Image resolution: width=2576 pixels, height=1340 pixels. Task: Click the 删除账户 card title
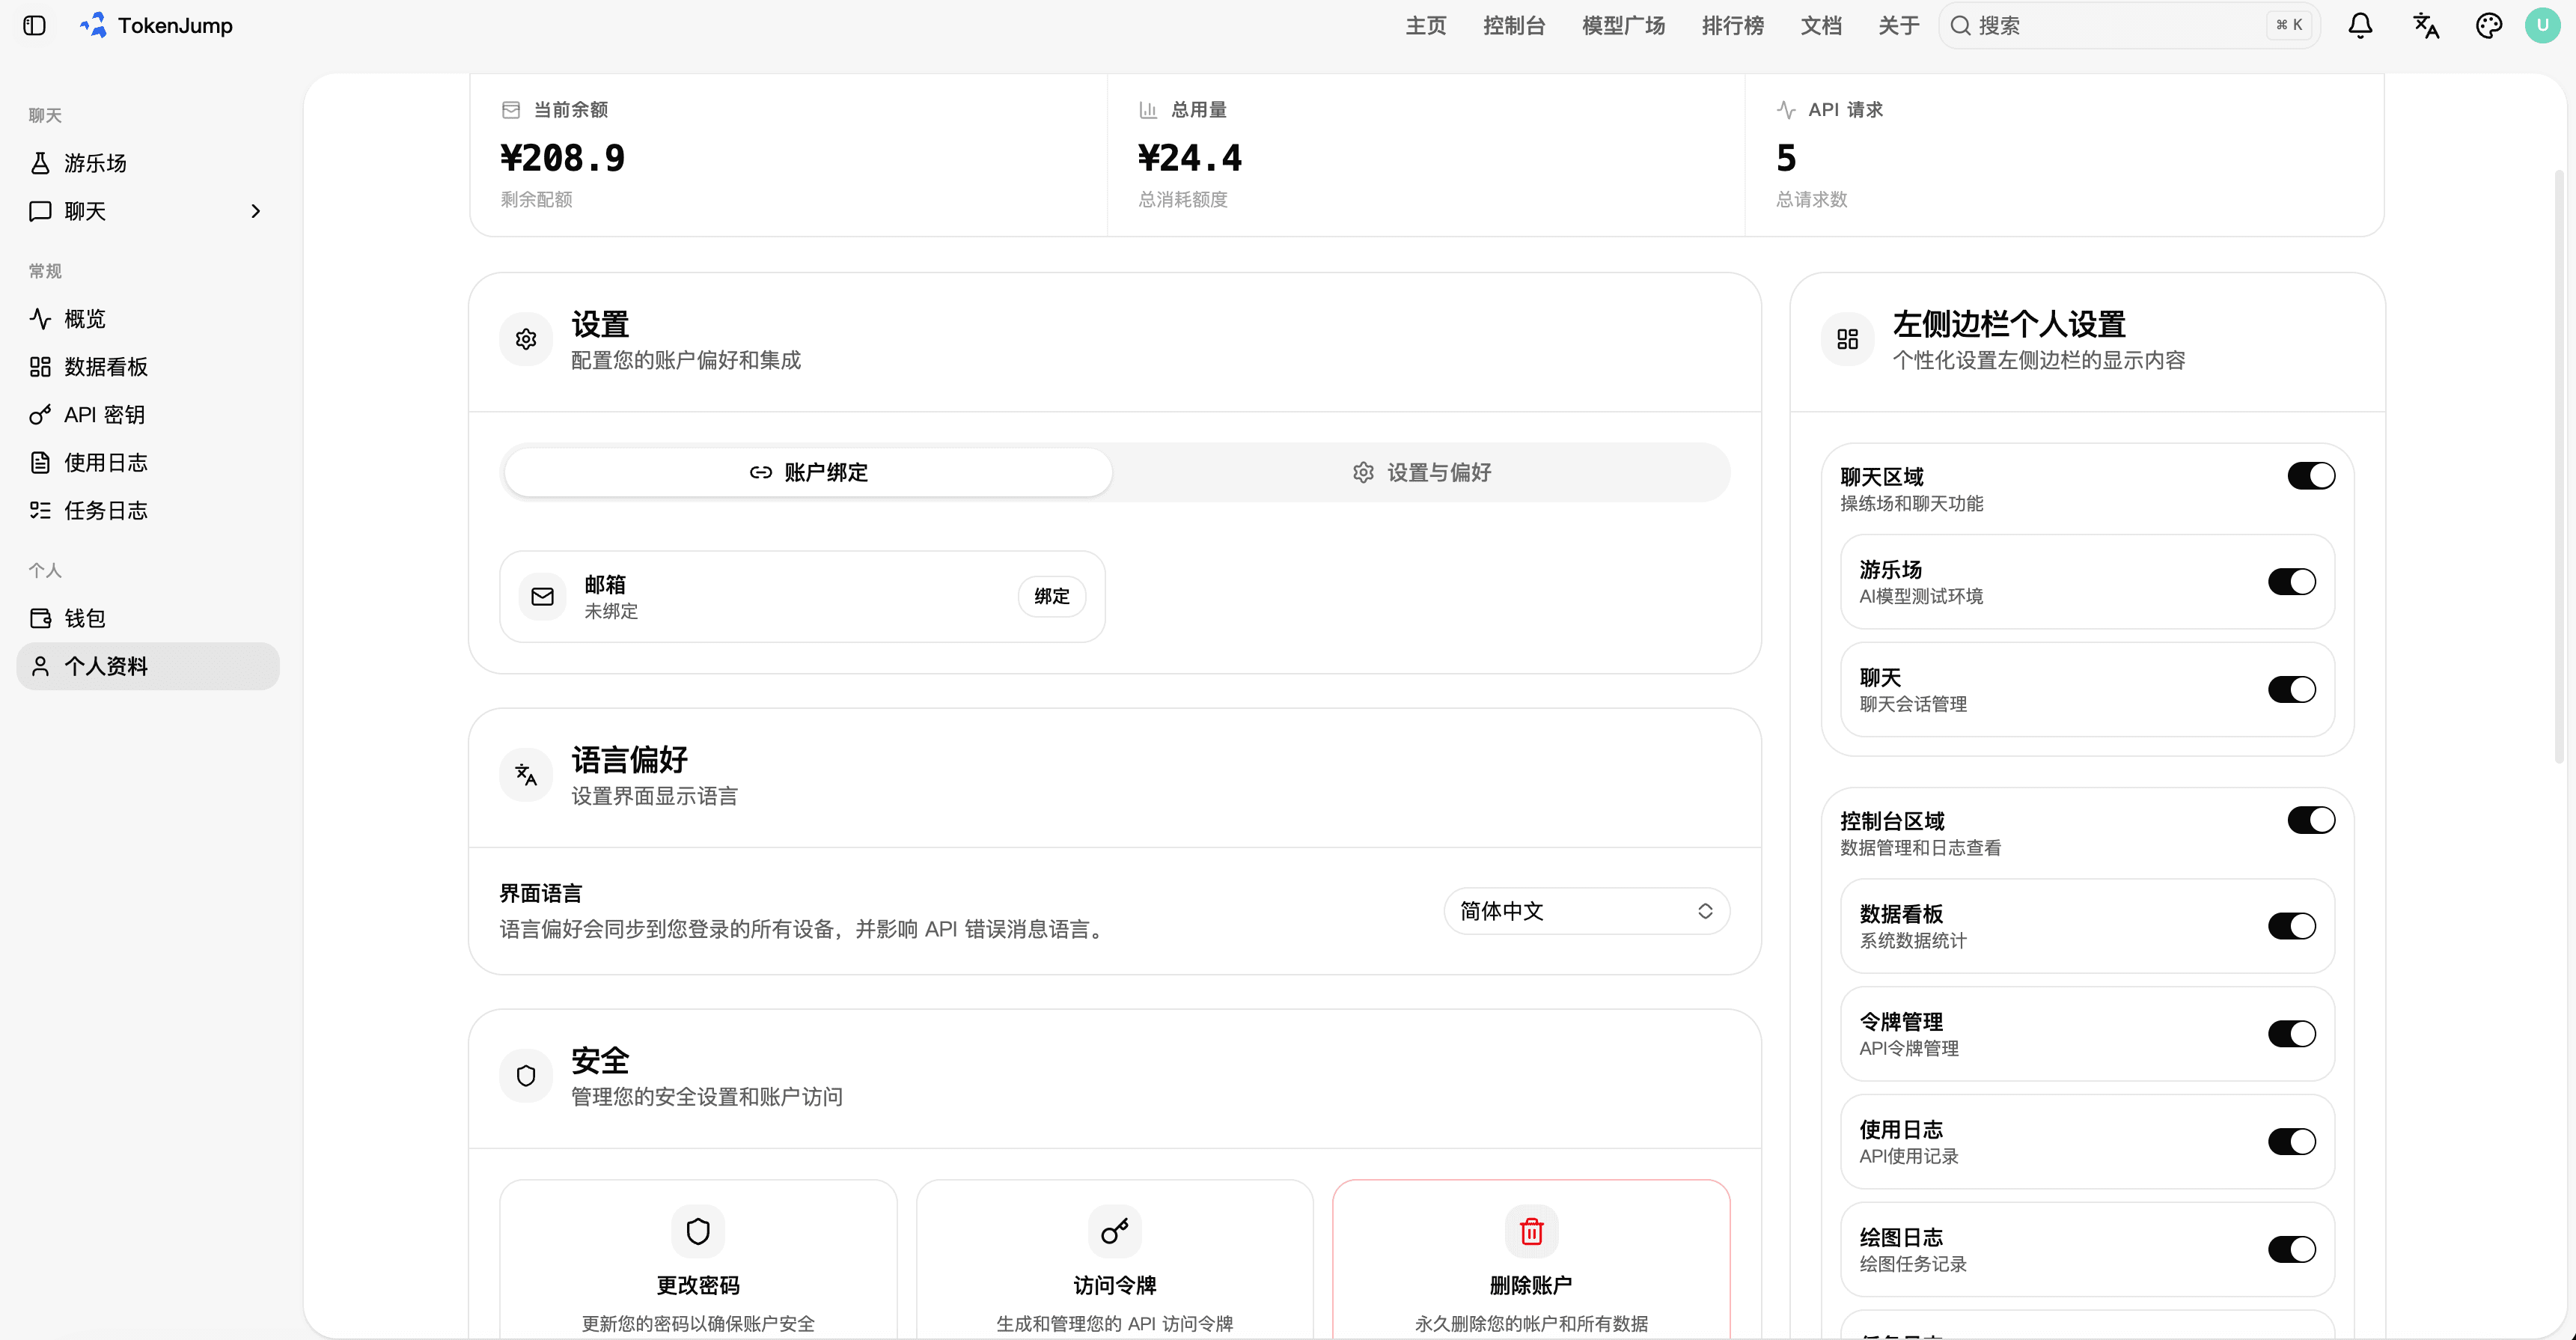[x=1531, y=1285]
